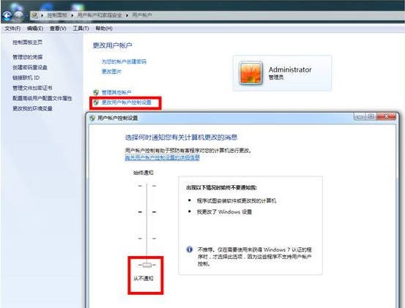Open the 查看(V) menu
This screenshot has width=405, height=308.
pyautogui.click(x=58, y=29)
